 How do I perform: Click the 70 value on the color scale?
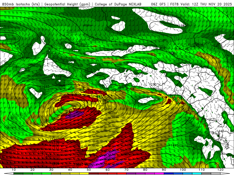click(x=126, y=170)
